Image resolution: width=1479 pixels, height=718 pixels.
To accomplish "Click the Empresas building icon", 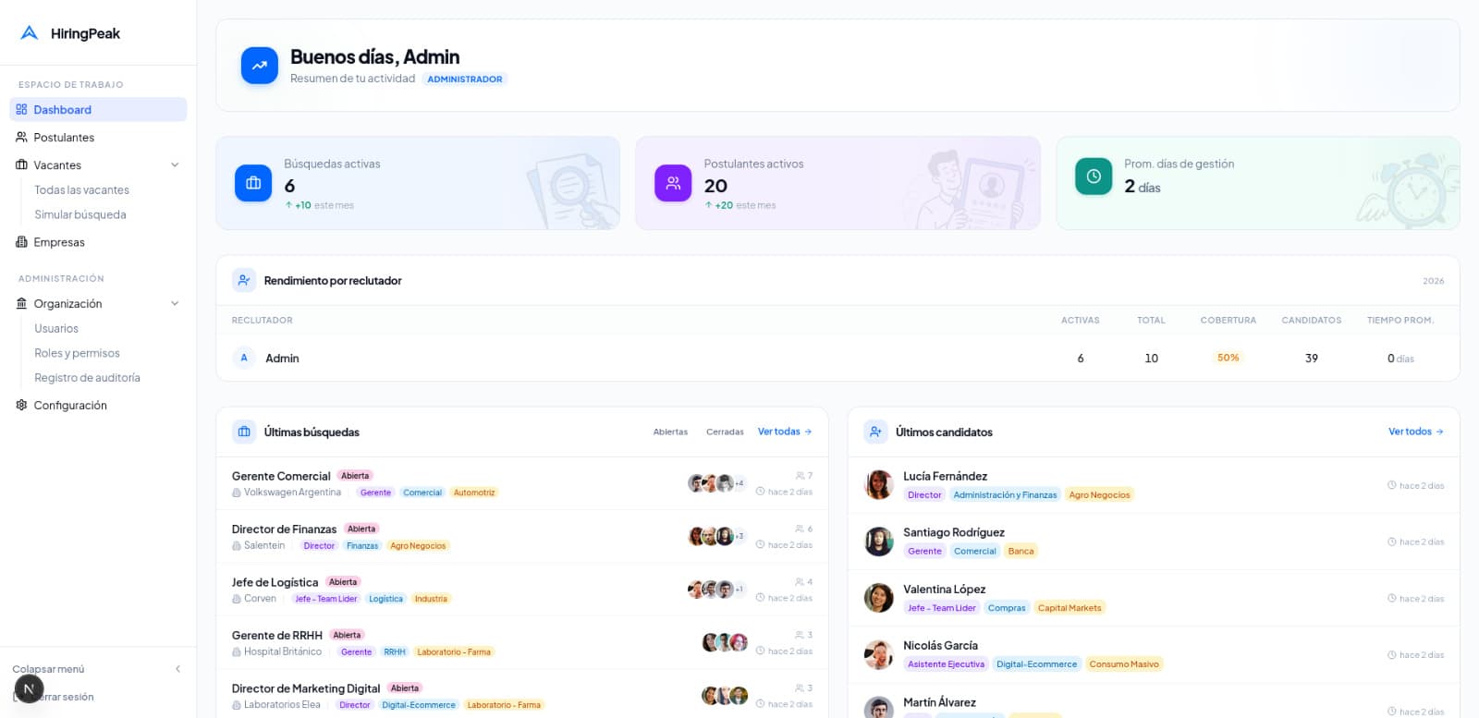I will point(21,242).
